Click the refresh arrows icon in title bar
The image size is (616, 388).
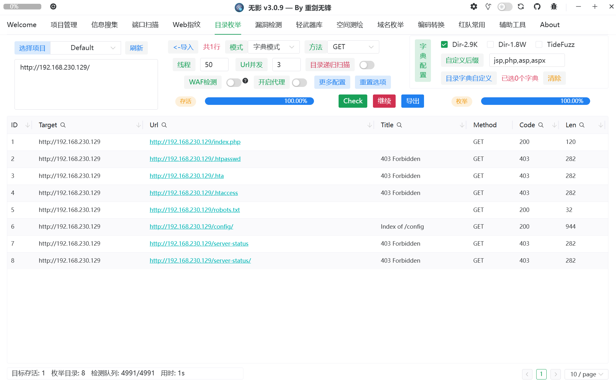tap(521, 7)
